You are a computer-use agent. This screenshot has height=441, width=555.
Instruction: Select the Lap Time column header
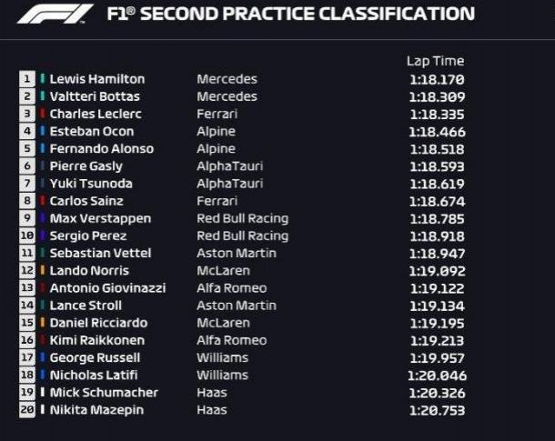pyautogui.click(x=435, y=61)
